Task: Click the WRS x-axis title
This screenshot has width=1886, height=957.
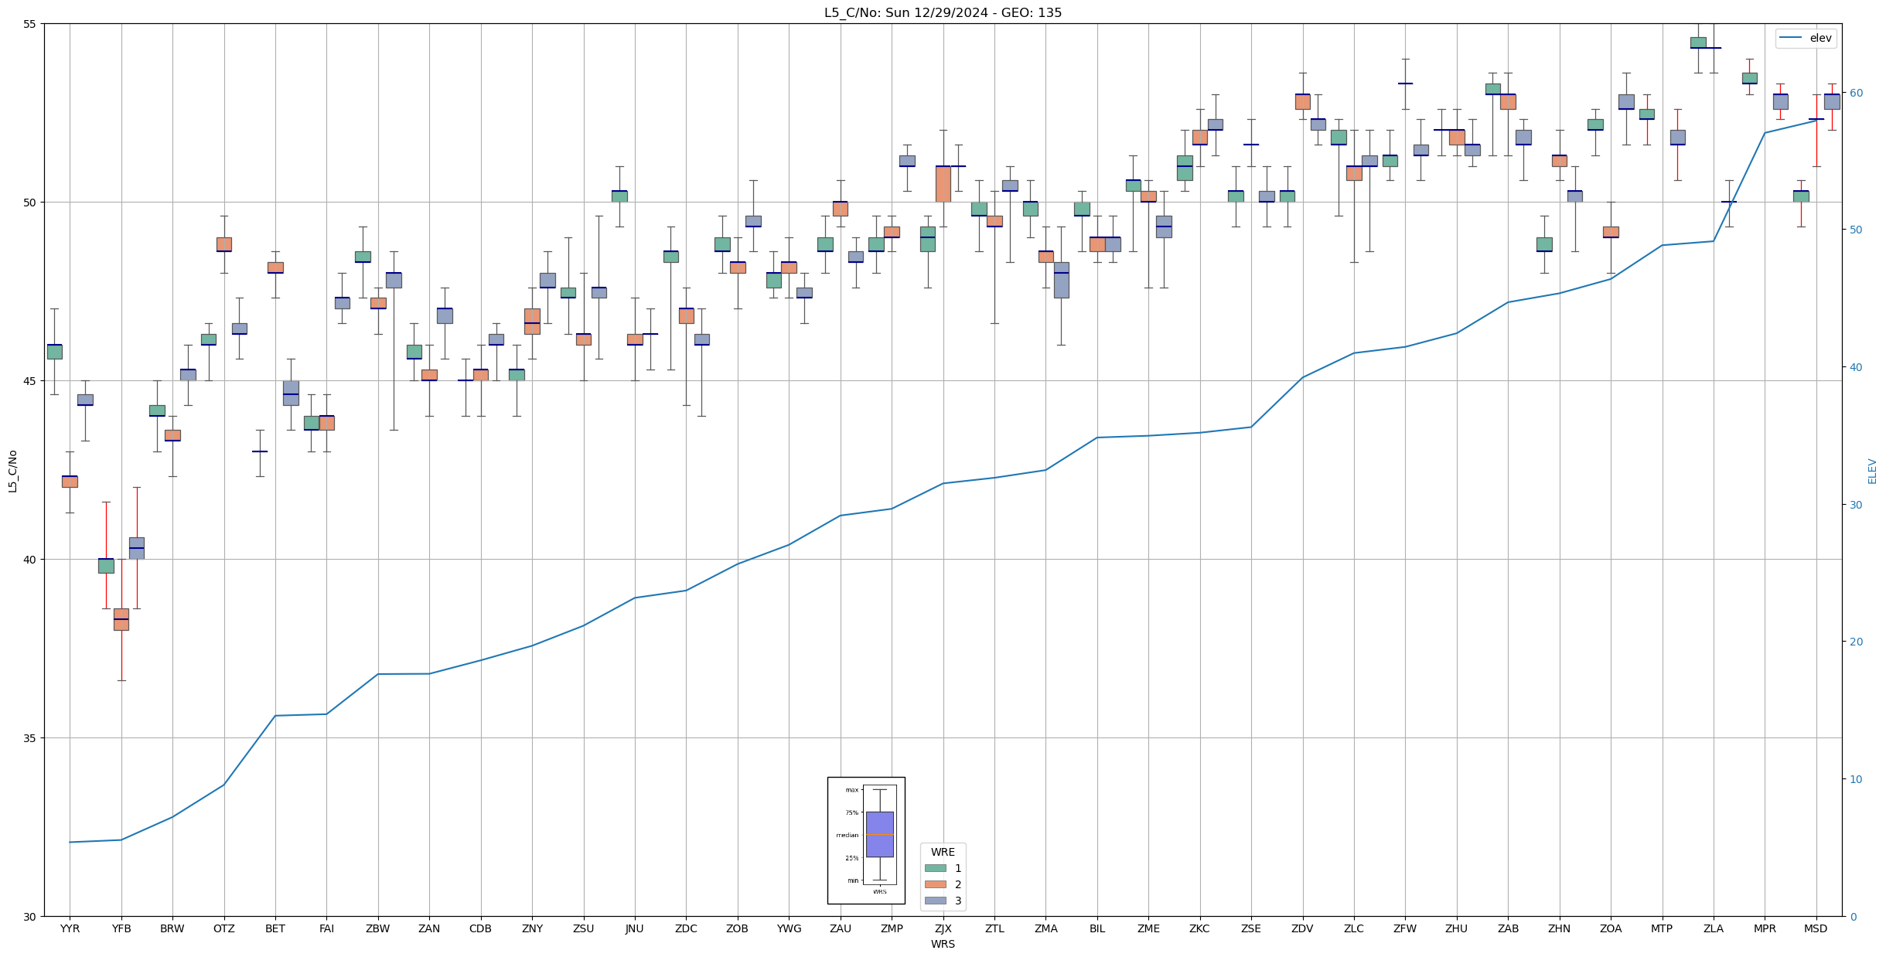Action: click(943, 944)
